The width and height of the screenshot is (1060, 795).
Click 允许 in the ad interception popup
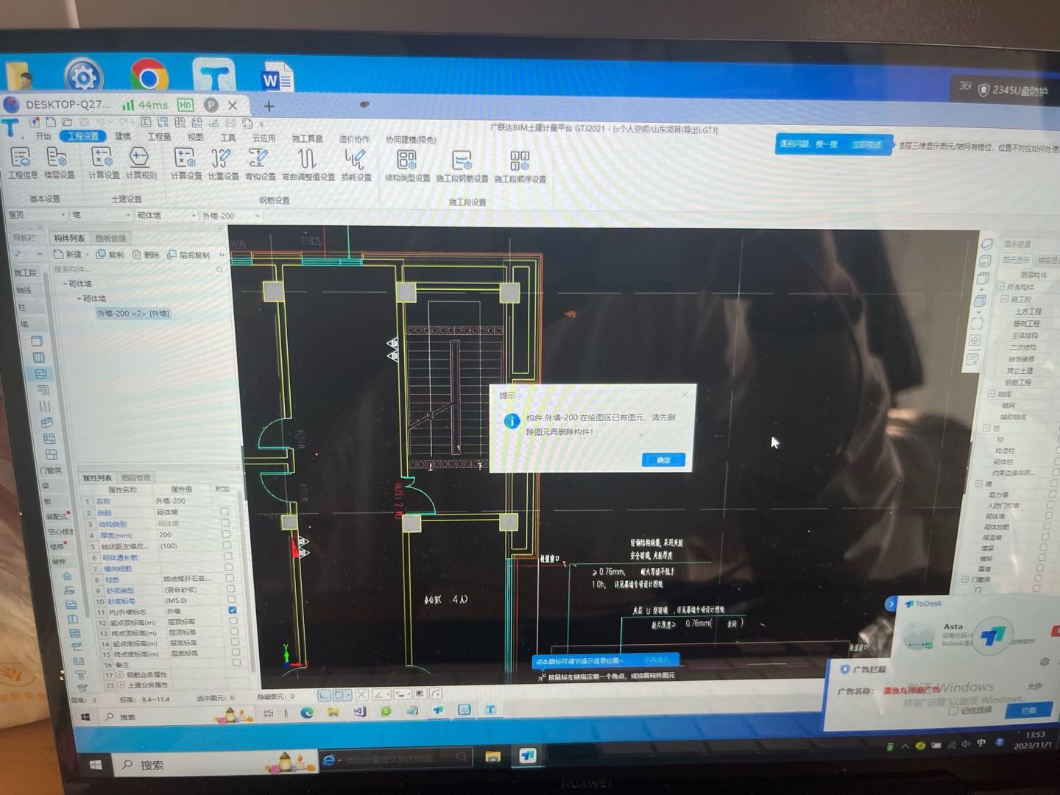click(1034, 685)
